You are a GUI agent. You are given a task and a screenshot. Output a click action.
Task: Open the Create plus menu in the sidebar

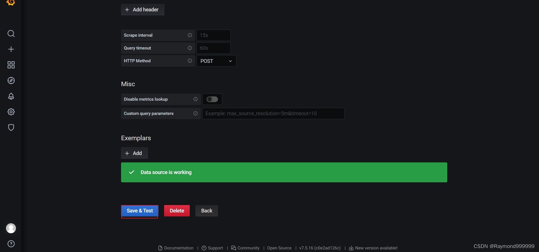11,49
